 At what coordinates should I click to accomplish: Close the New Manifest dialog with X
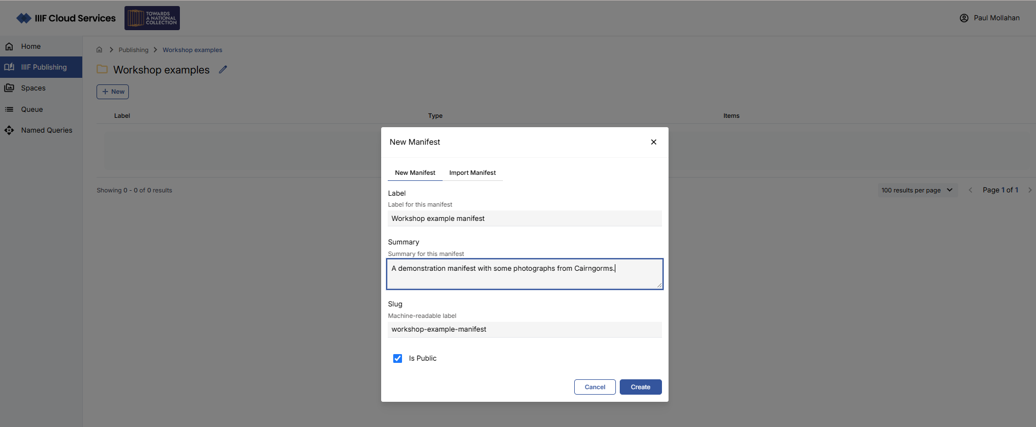coord(653,142)
